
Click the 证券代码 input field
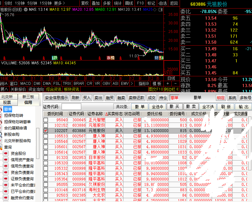click(x=71, y=107)
